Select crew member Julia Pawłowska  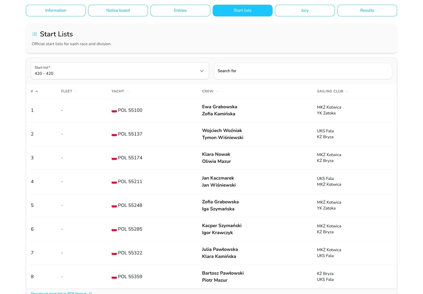[220, 249]
